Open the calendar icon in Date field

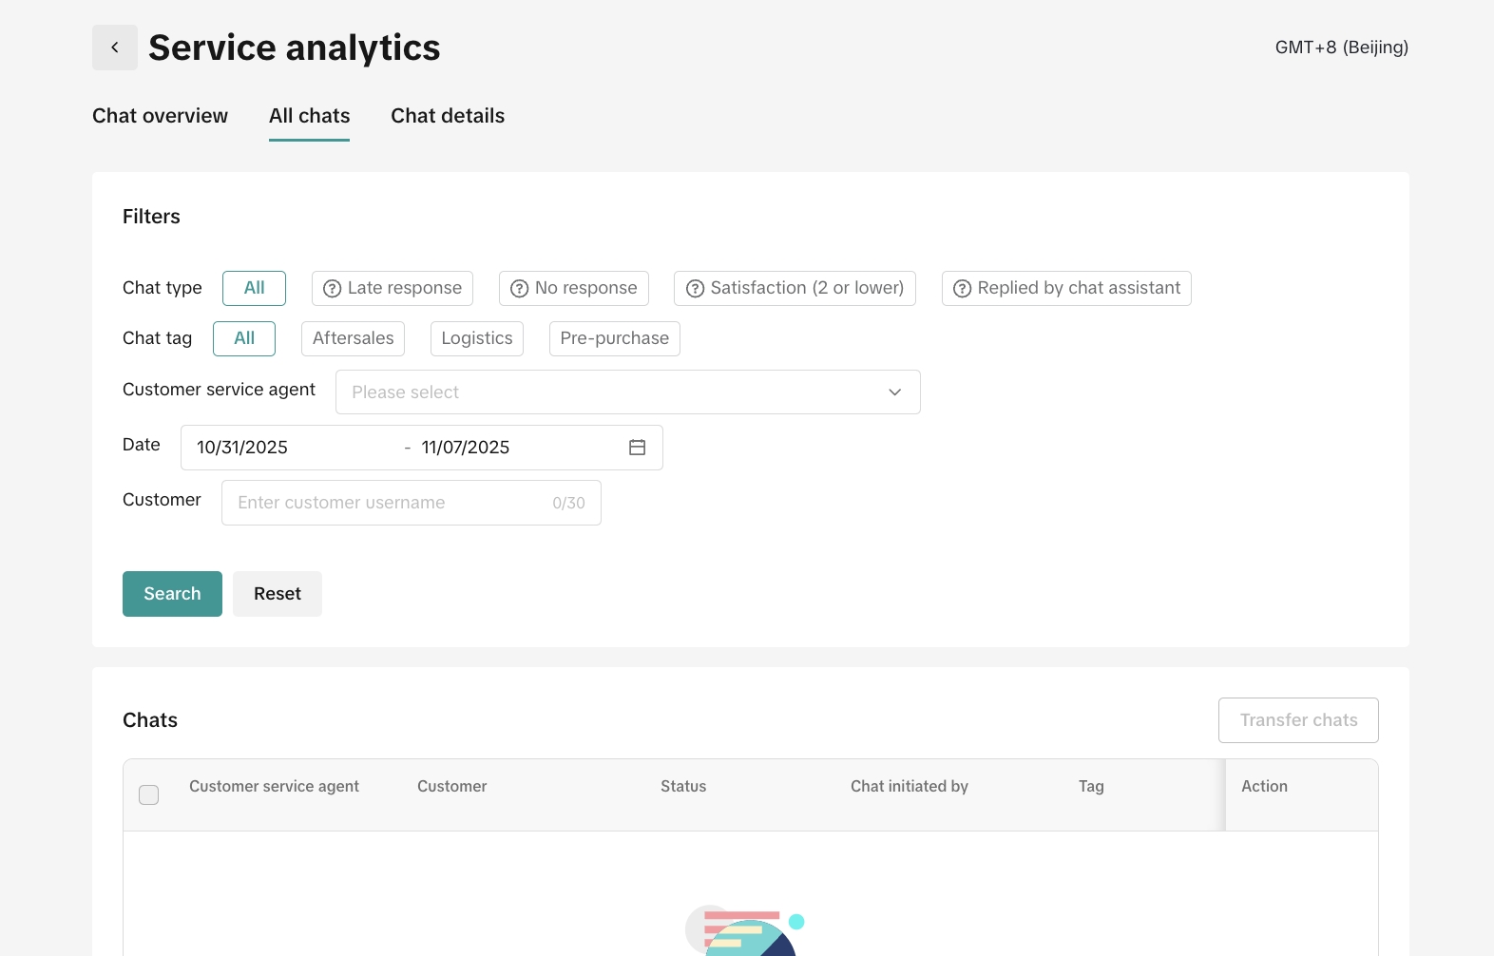637,448
